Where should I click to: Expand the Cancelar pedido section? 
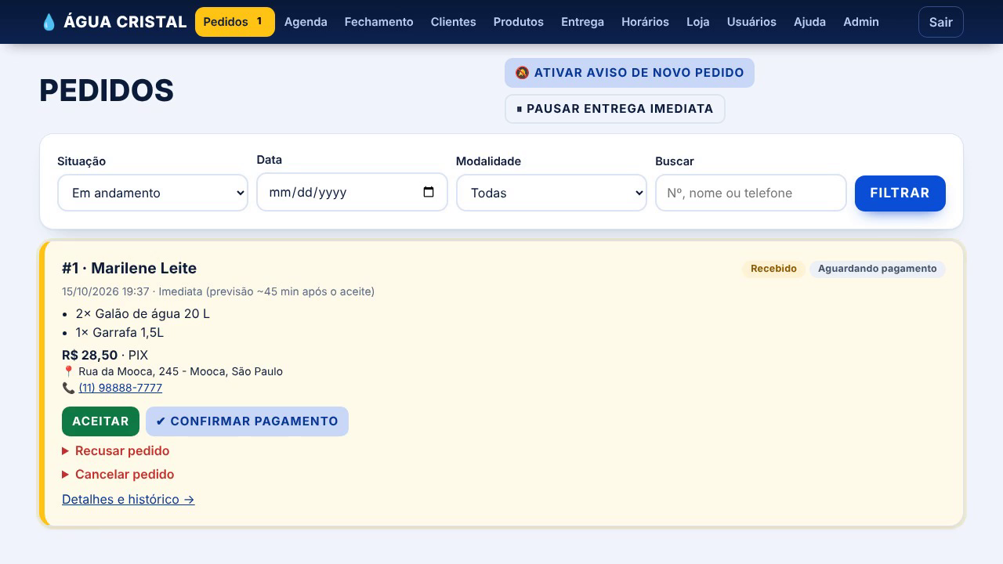point(118,474)
